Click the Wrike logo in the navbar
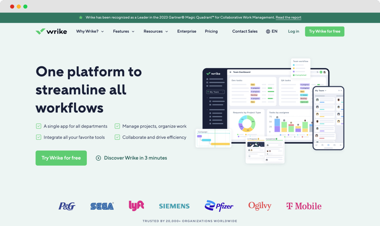380x226 pixels. (51, 31)
